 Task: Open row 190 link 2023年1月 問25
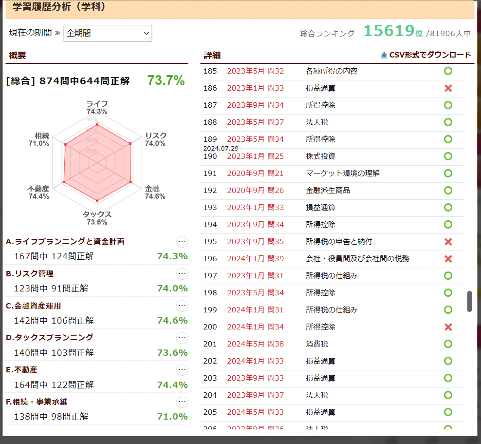pyautogui.click(x=255, y=156)
